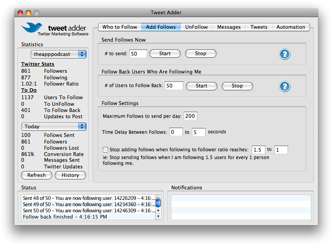The width and height of the screenshot is (332, 245).
Task: Click the following ratio field showing 1.5
Action: (258, 150)
